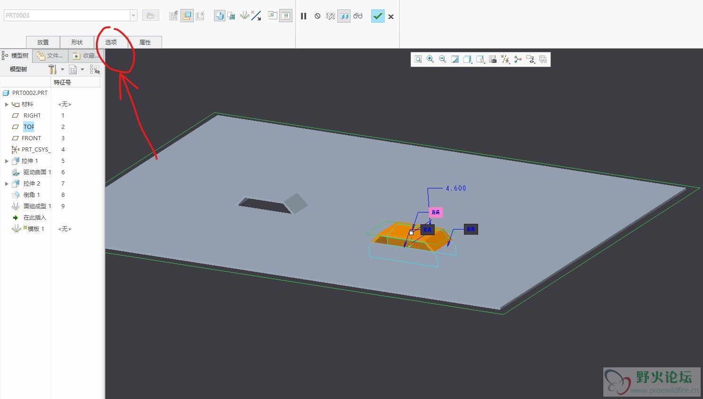Open the saved orientations dropdown

point(480,59)
